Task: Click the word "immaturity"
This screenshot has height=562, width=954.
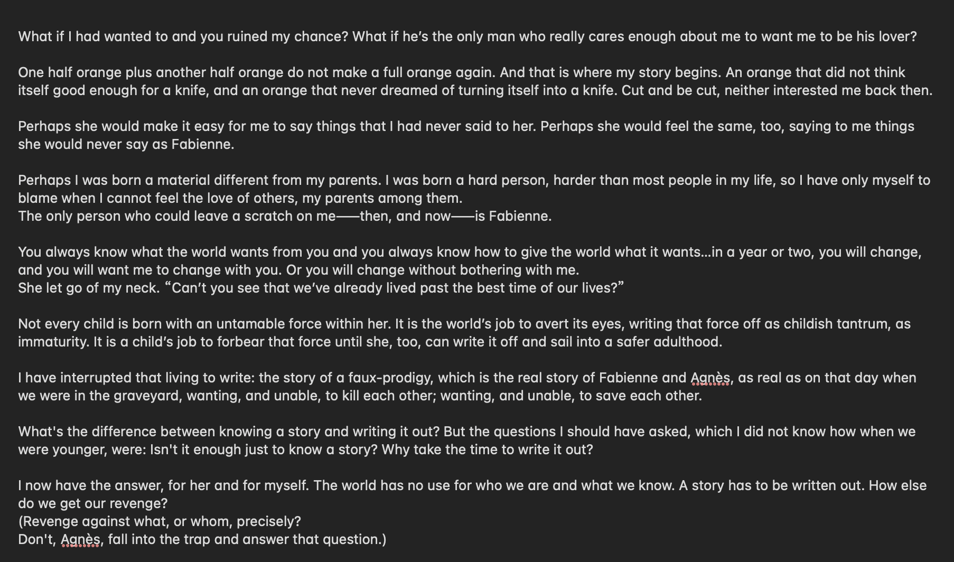Action: coord(53,342)
